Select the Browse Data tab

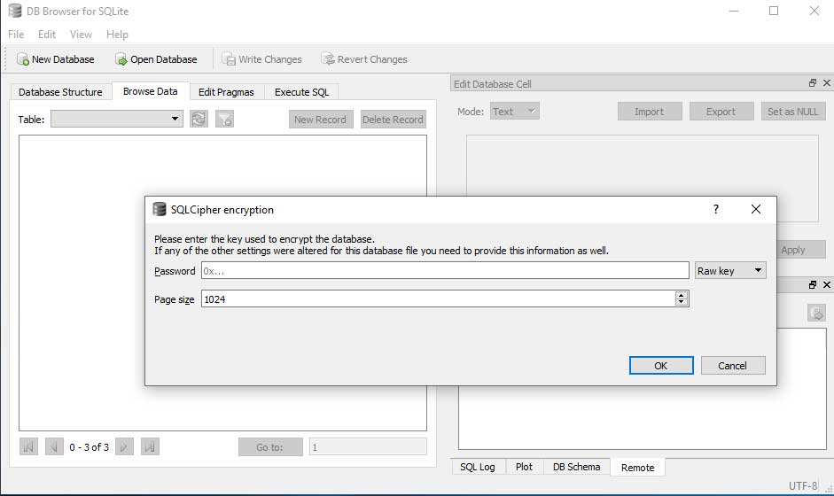(x=150, y=91)
